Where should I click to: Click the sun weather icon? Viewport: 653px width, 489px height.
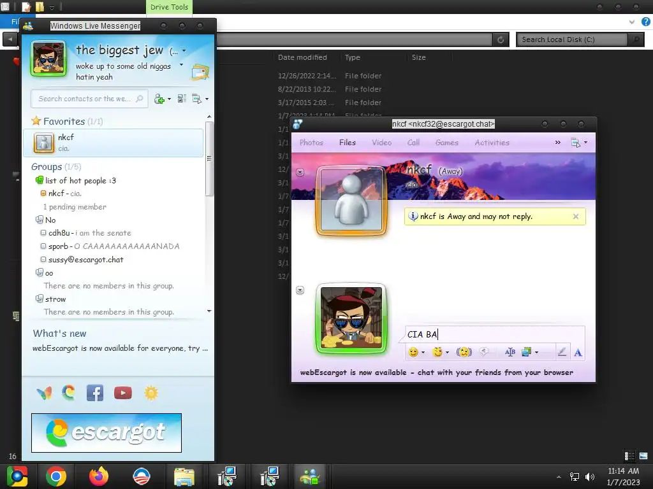tap(151, 393)
